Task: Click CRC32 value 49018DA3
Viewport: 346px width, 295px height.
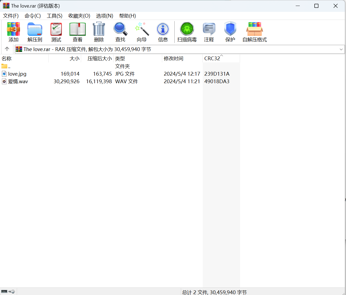Action: tap(217, 81)
